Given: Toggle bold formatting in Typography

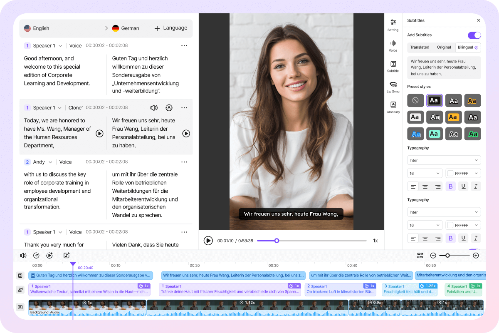Looking at the screenshot, I should click(450, 186).
